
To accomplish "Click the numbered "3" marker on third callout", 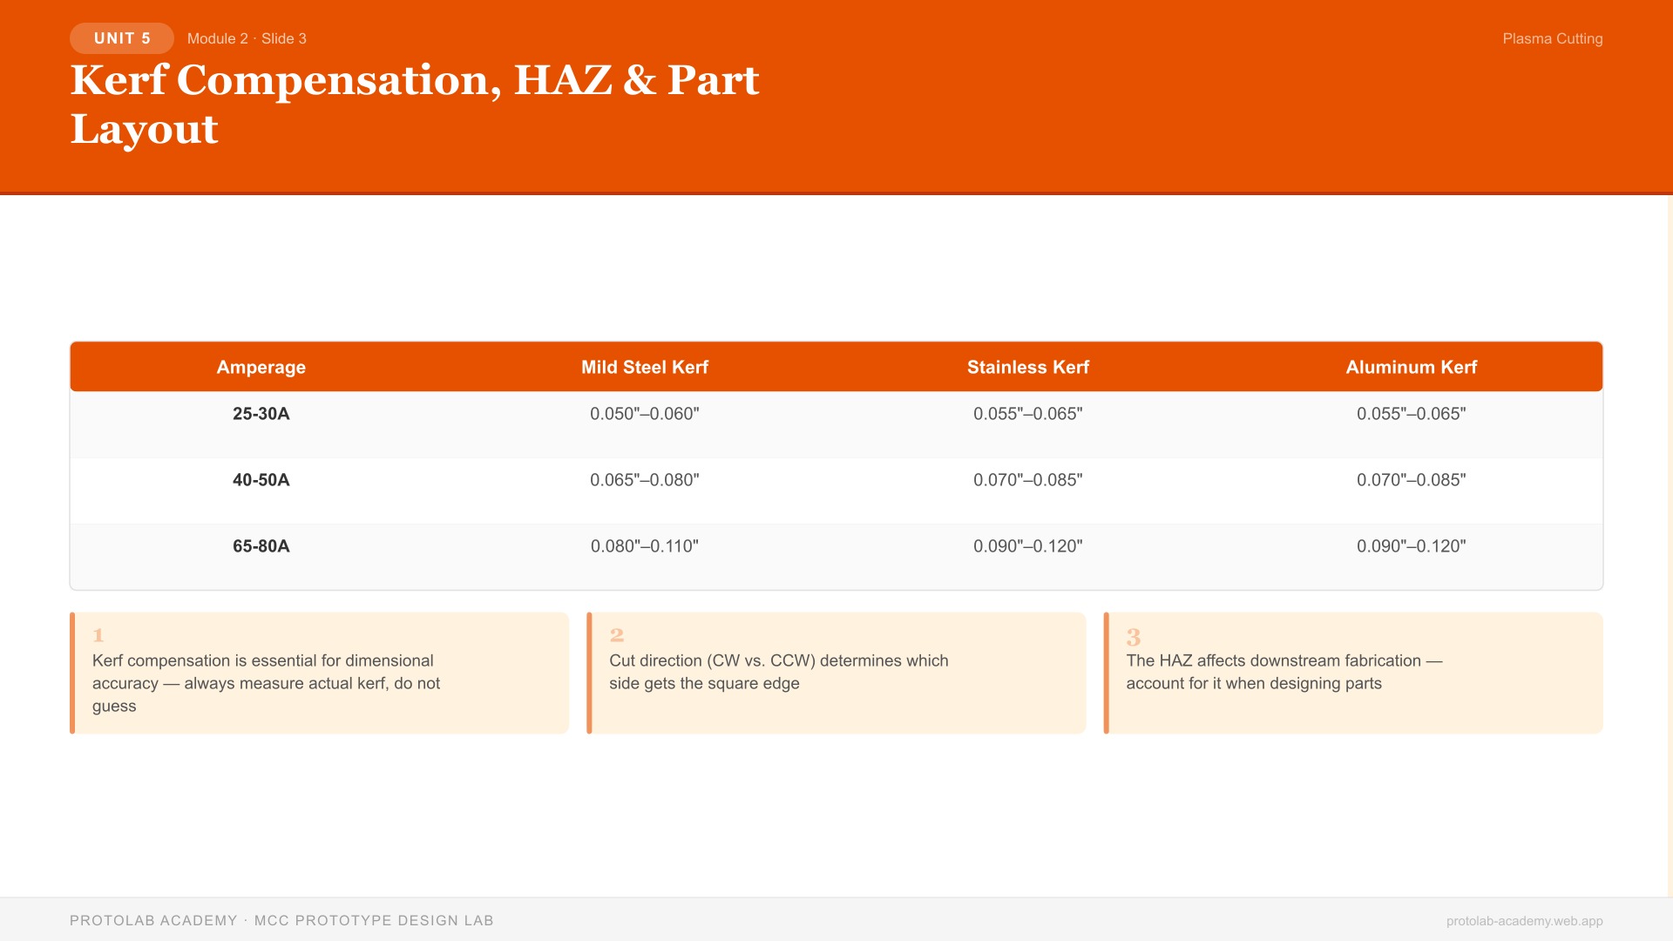I will pos(1132,636).
